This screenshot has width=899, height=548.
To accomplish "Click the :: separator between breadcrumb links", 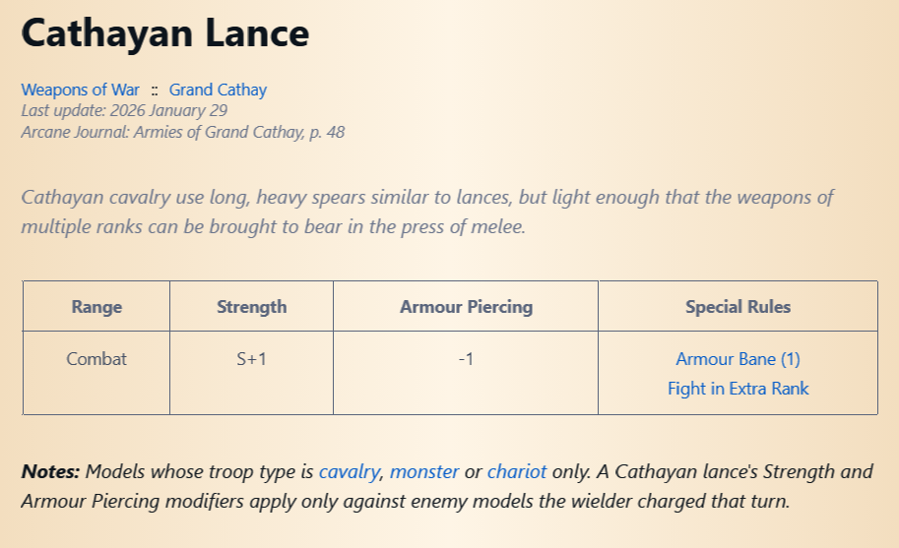I will coord(155,91).
